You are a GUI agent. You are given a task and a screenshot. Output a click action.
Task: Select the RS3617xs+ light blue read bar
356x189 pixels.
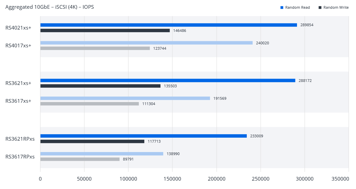tap(125, 98)
